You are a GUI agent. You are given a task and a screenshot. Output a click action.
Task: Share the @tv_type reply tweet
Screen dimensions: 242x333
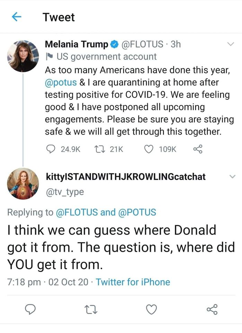click(212, 309)
